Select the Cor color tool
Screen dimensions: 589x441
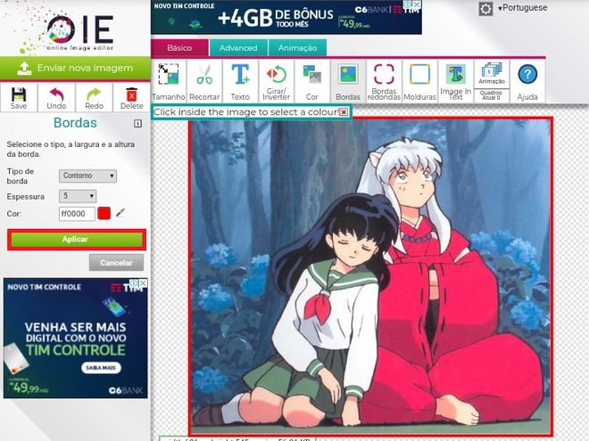point(312,81)
